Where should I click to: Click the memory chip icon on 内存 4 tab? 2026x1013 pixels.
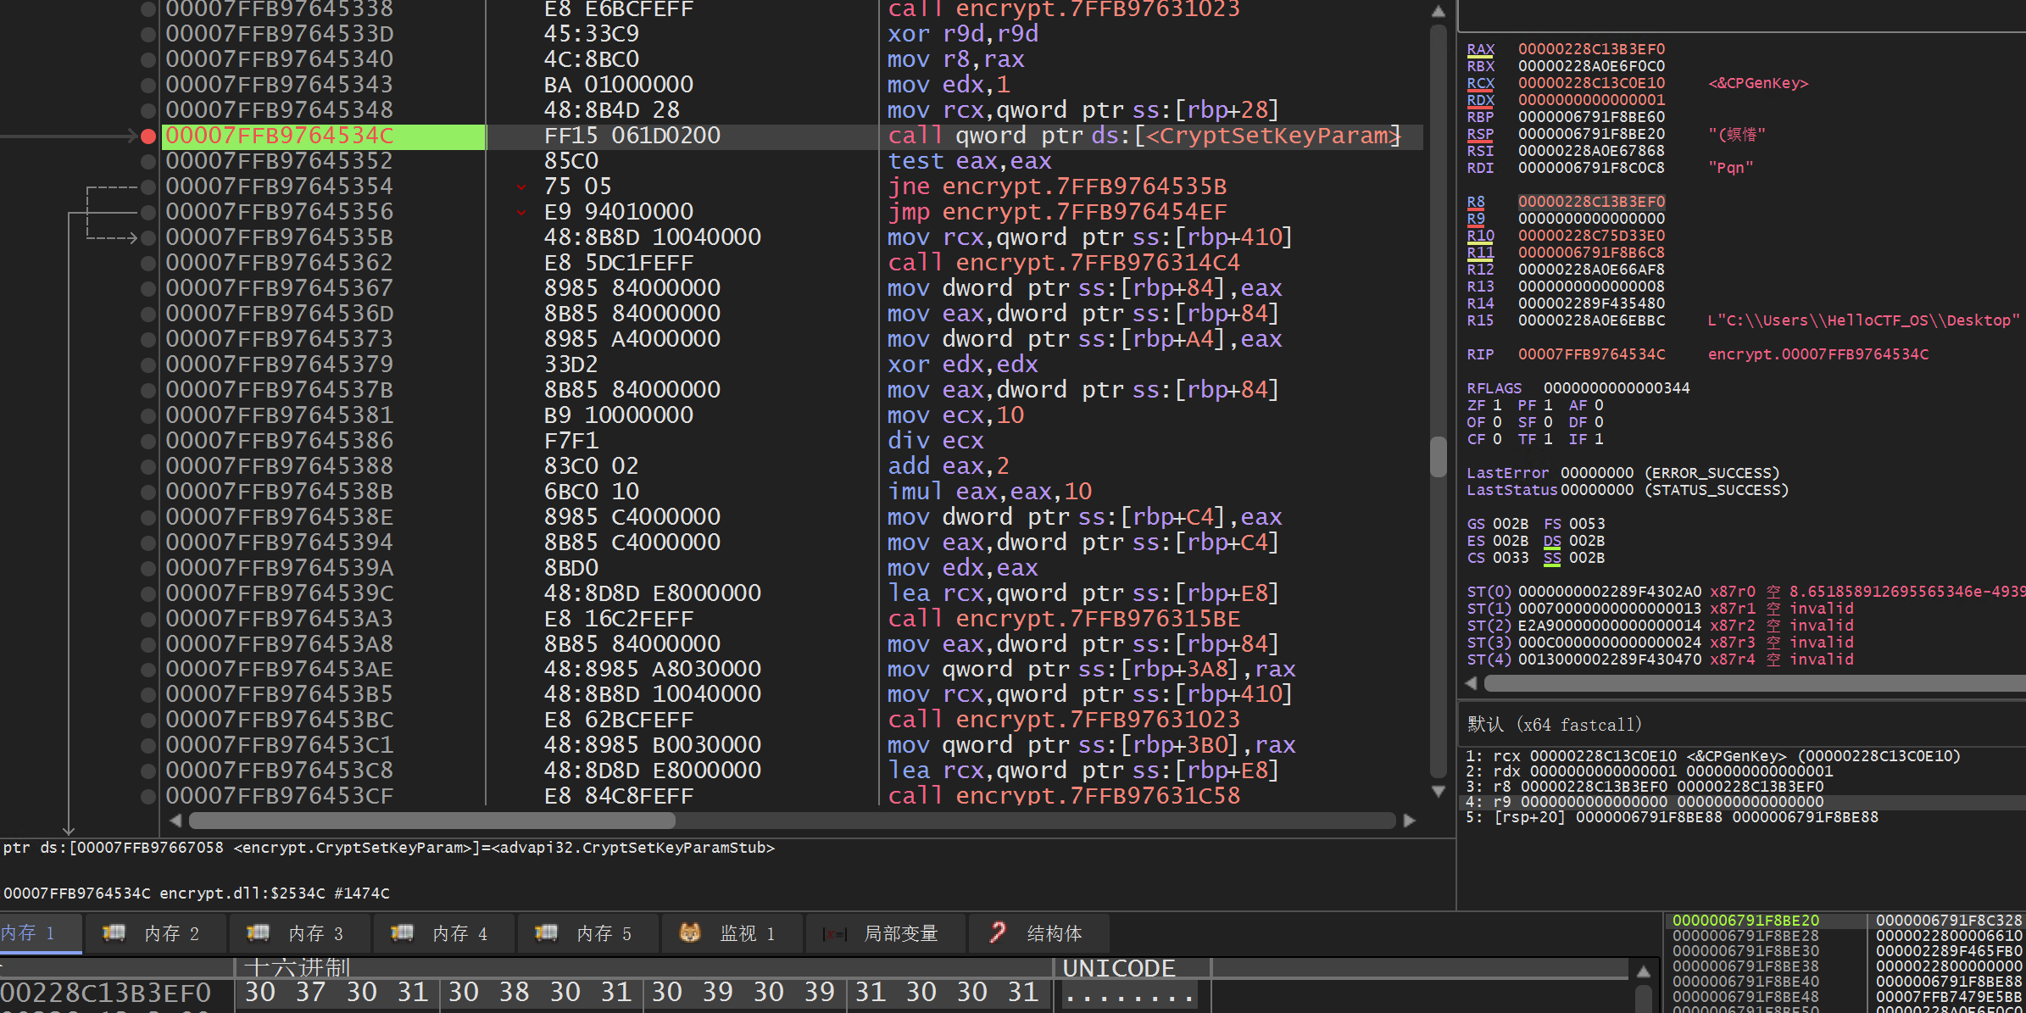click(402, 933)
